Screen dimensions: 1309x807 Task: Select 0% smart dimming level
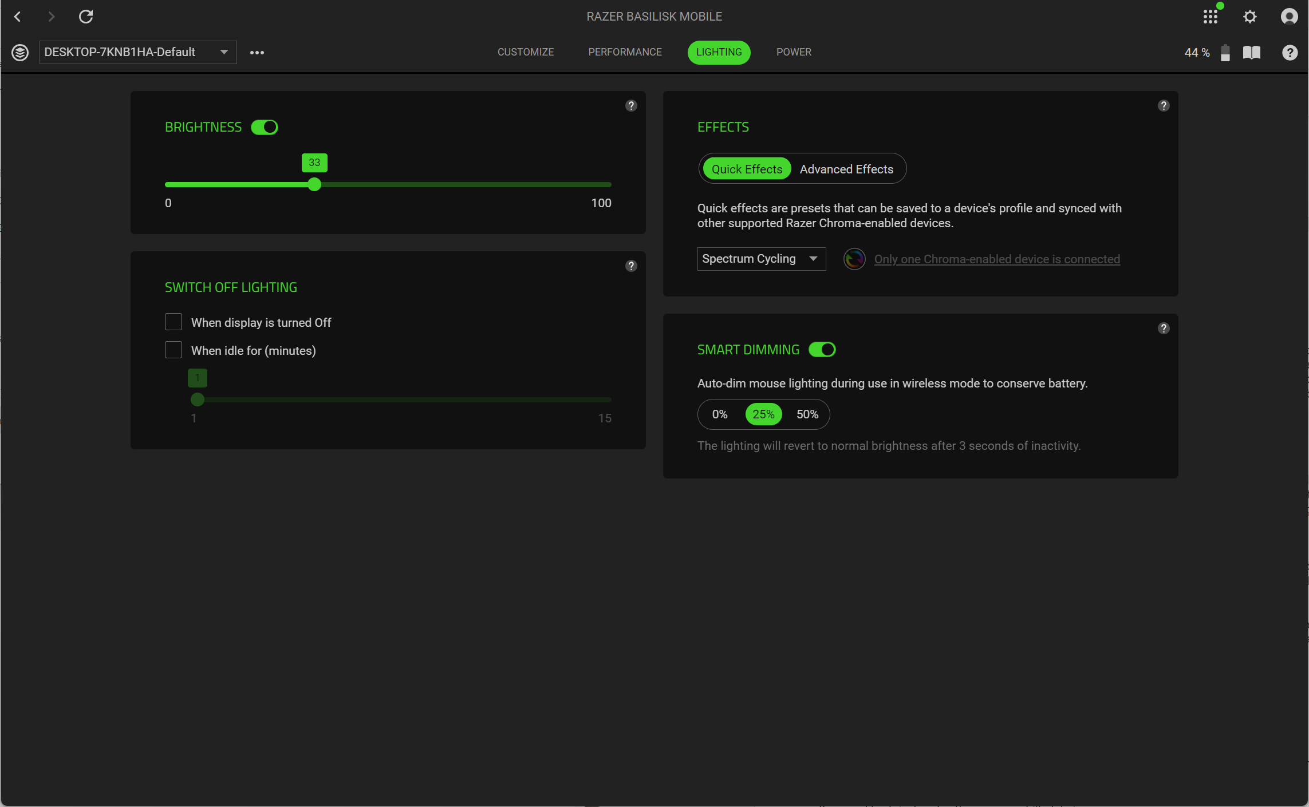pos(720,414)
